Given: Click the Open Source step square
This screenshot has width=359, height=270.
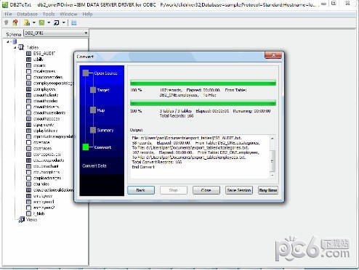Looking at the screenshot, I should point(86,73).
